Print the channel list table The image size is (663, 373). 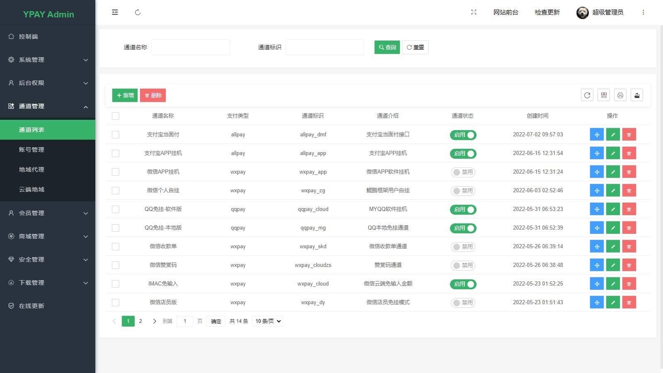click(x=620, y=95)
